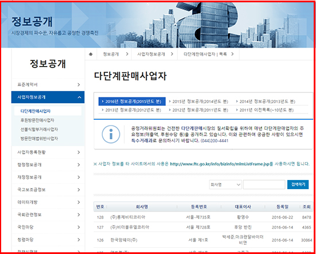The height and width of the screenshot is (254, 316).
Task: Click the 등록일 column header
Action: click(x=282, y=207)
